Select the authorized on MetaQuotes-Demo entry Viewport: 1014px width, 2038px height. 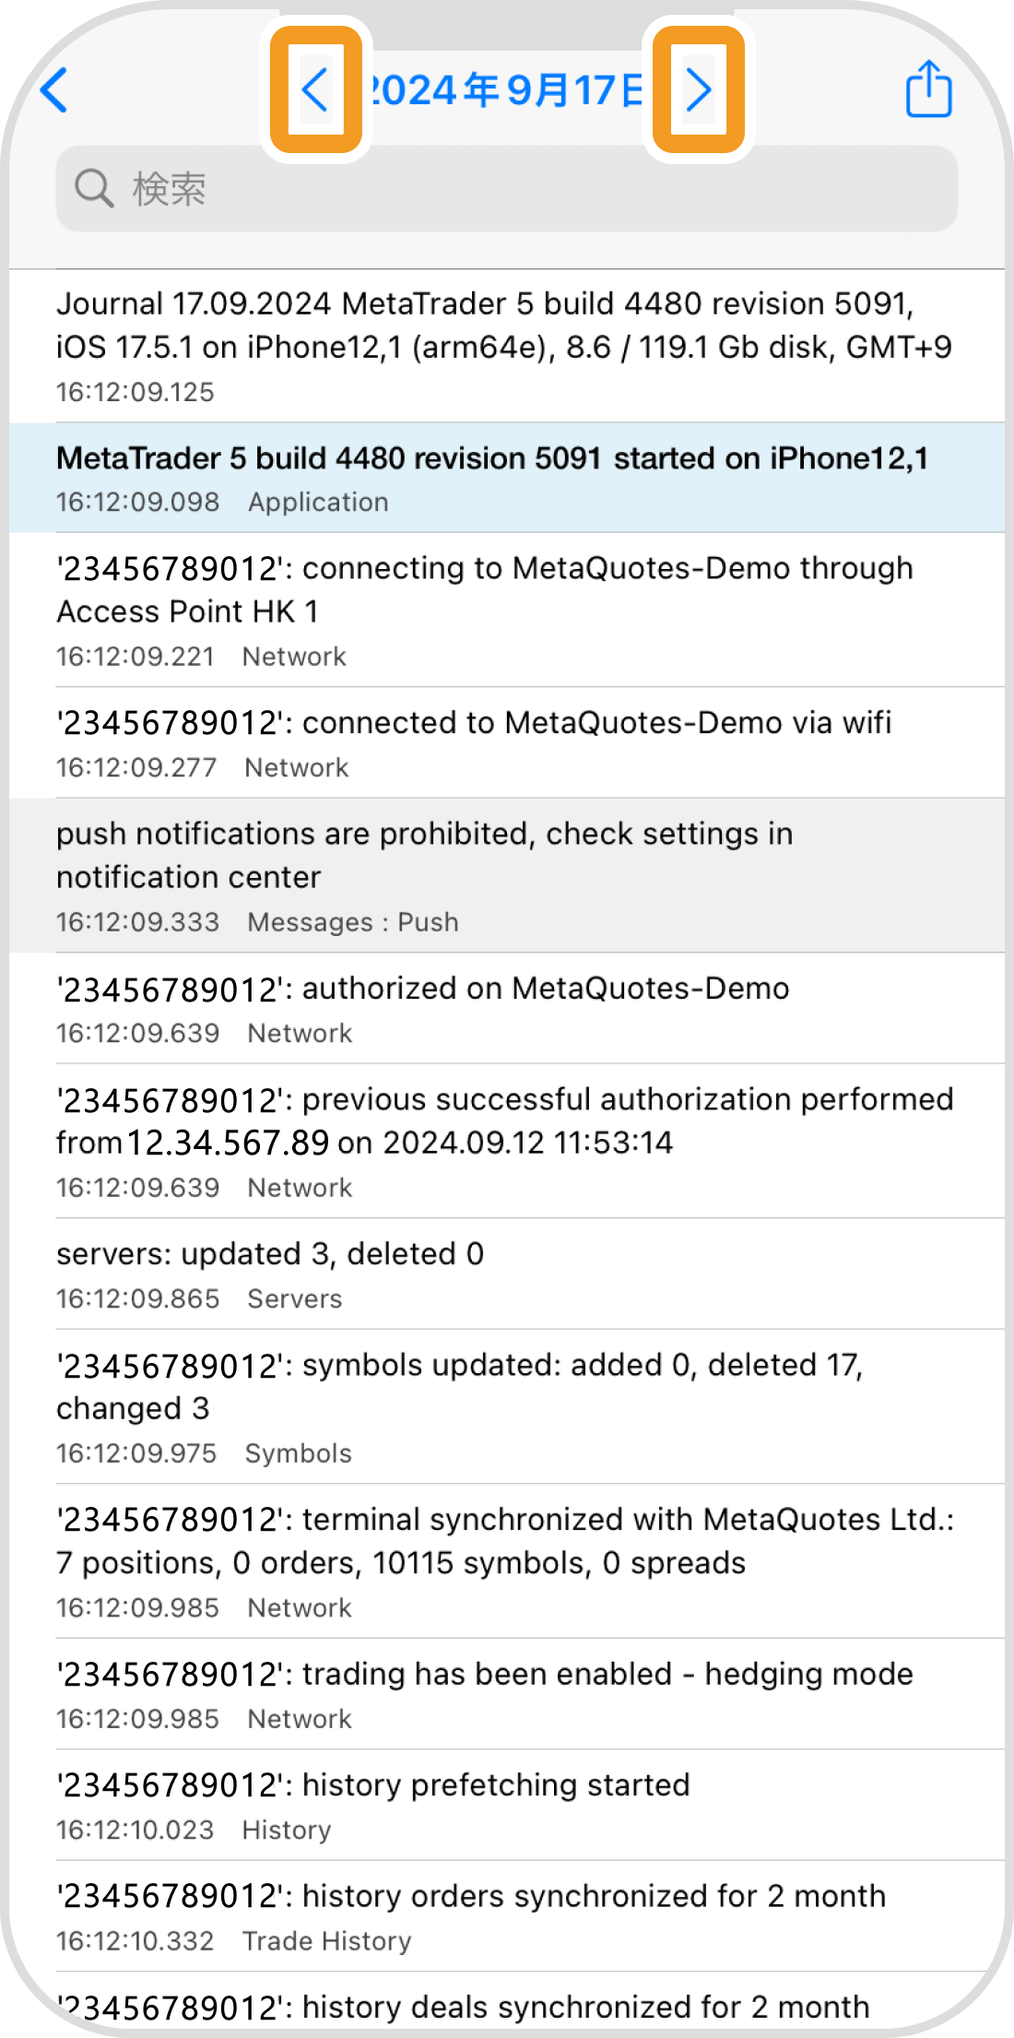(507, 1008)
